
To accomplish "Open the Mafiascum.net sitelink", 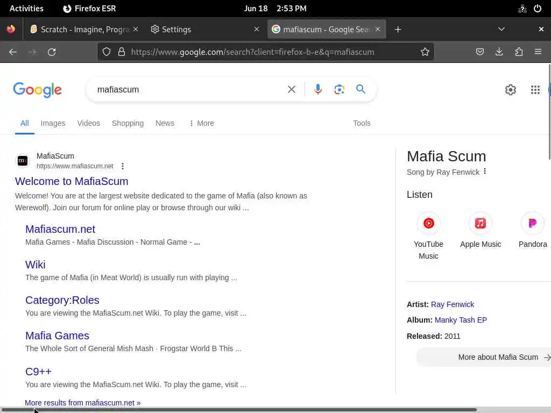I will 60,229.
